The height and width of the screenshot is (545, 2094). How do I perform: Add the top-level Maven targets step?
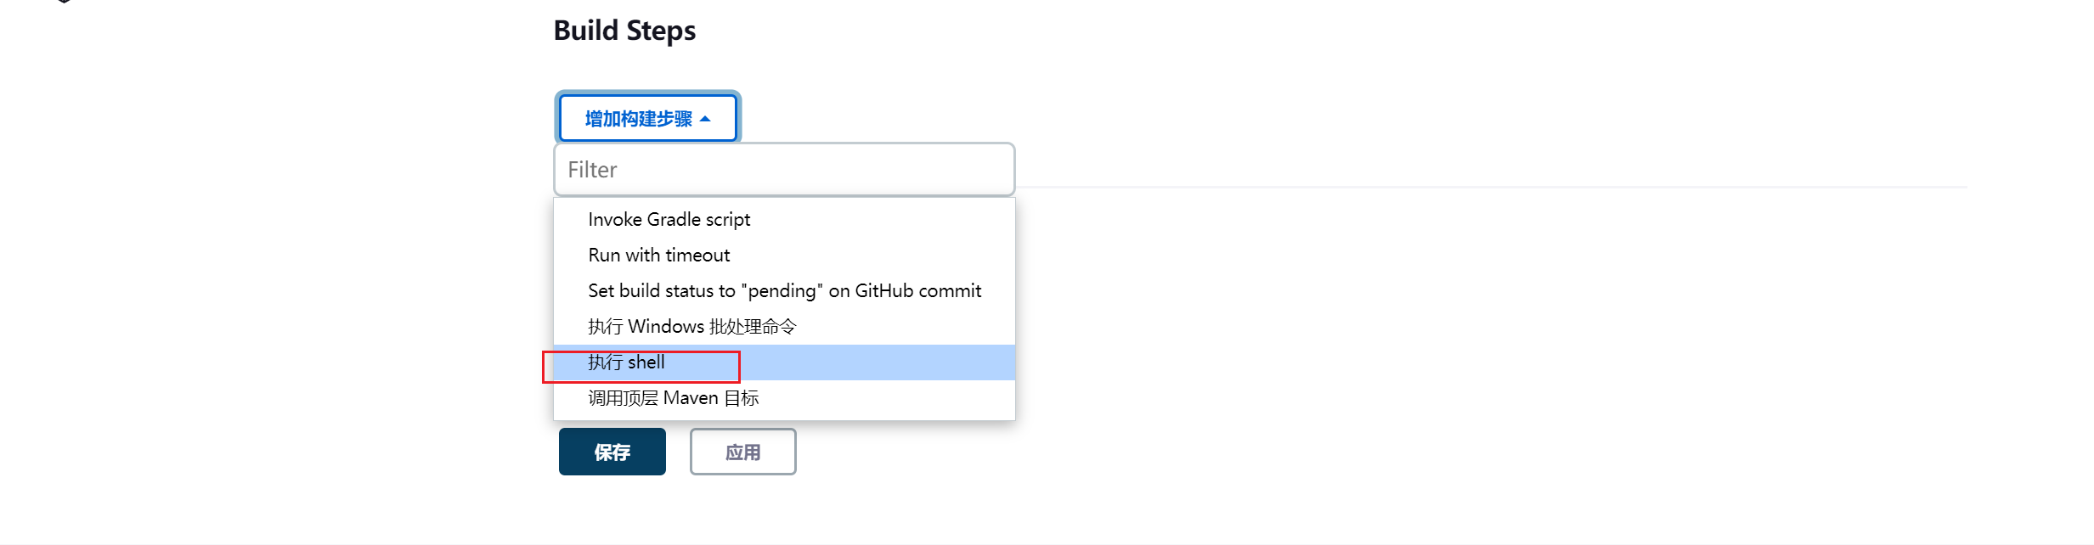[784, 397]
